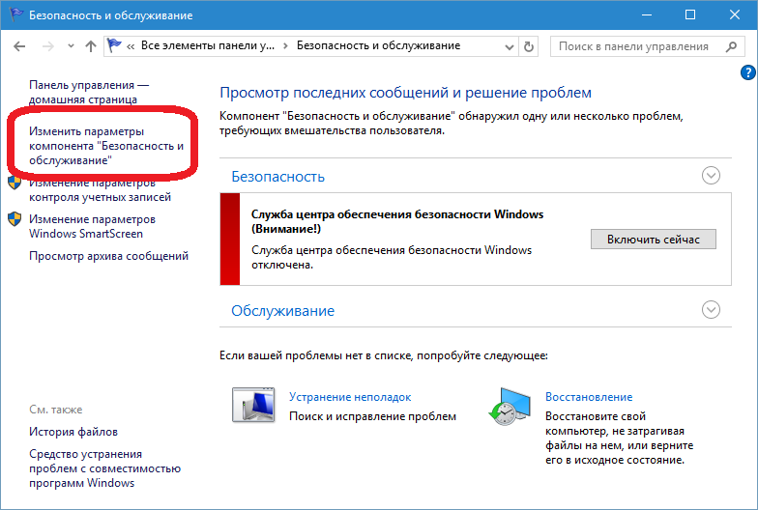Minimize the Безопасность и обслуживание window
Image resolution: width=758 pixels, height=510 pixels.
point(647,15)
